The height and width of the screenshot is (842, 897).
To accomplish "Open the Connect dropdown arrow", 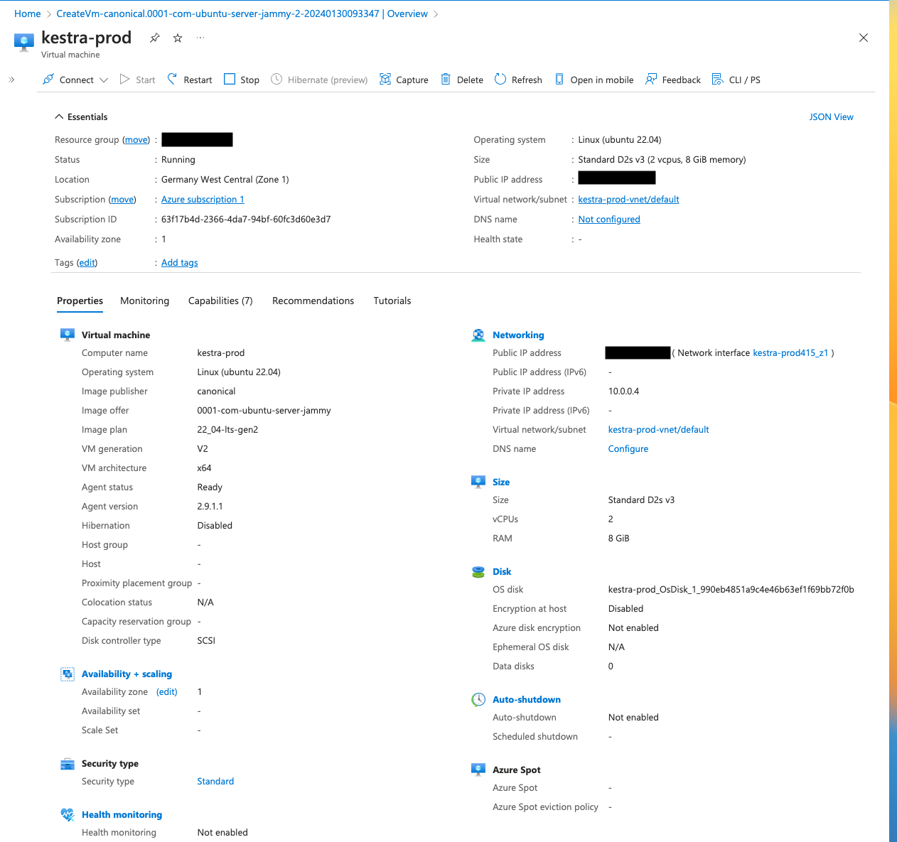I will pos(104,80).
